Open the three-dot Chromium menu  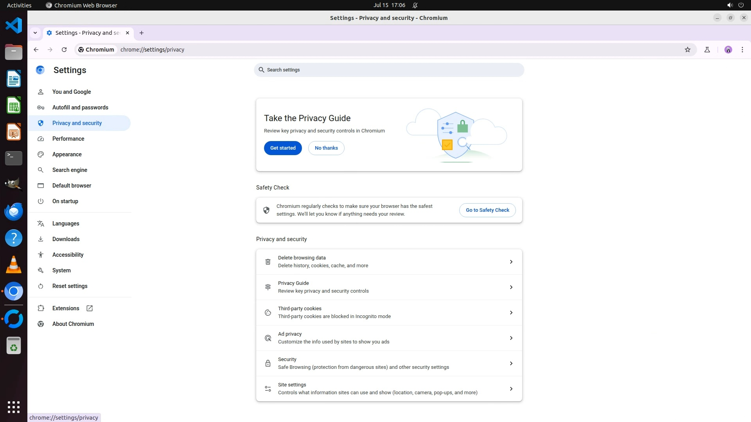742,50
